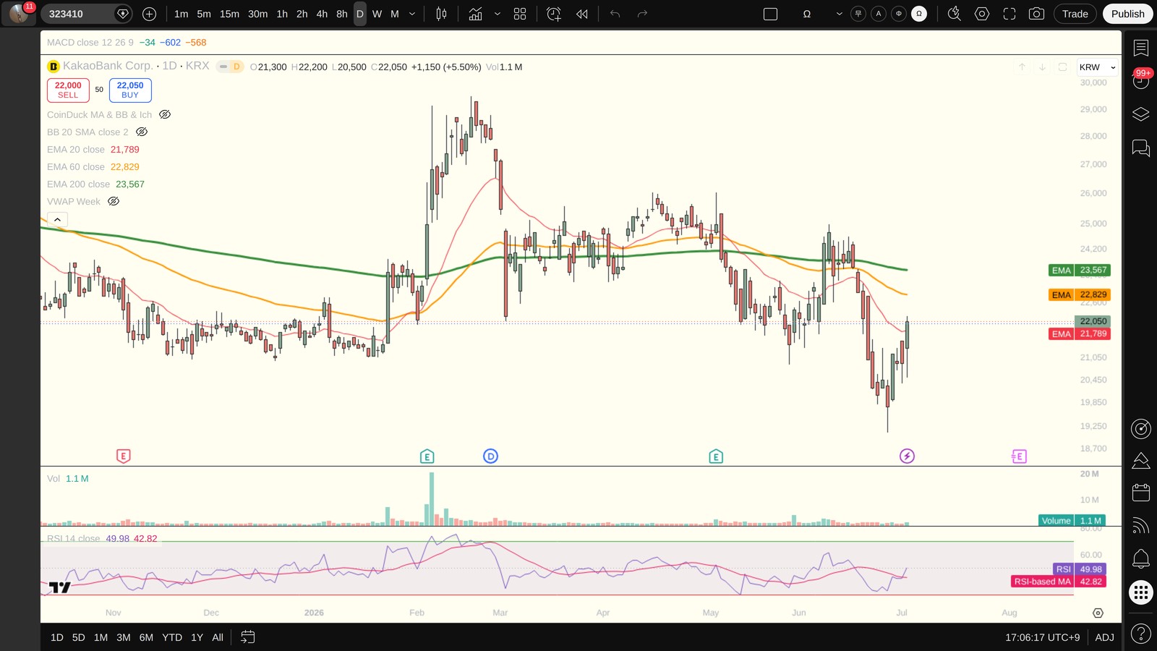Open current timezone 17:06:17 UTC+9 setting
This screenshot has height=651, width=1157.
(x=1042, y=637)
